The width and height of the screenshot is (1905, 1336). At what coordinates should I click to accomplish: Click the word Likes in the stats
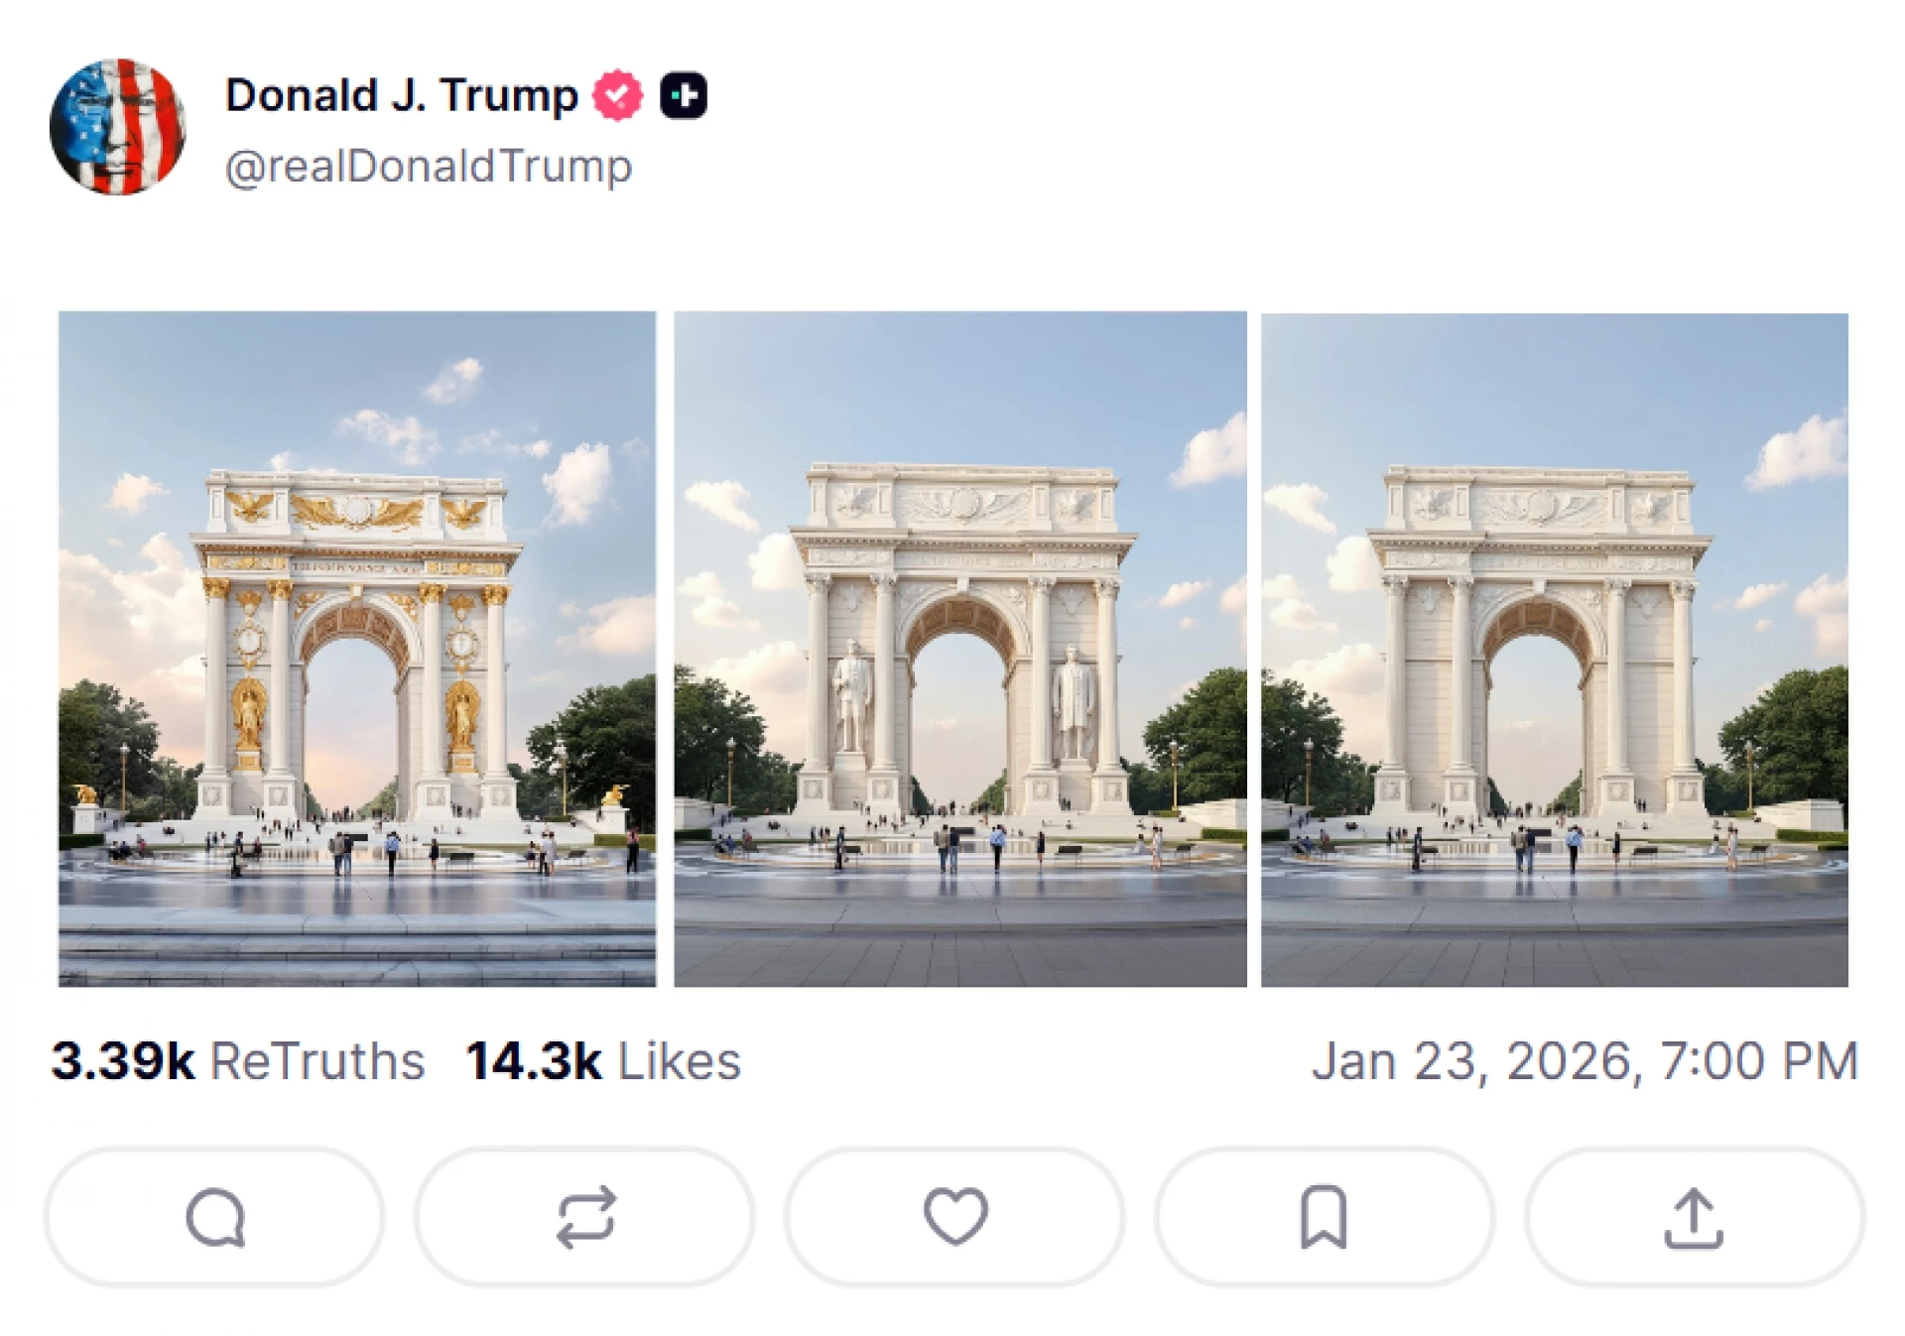tap(680, 1061)
